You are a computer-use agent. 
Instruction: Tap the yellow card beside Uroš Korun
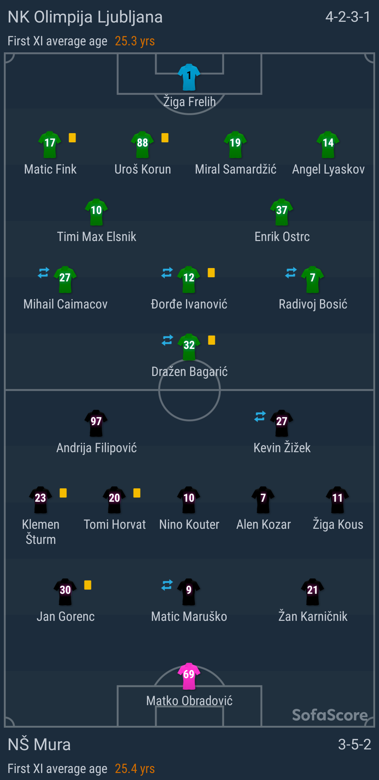coord(165,138)
